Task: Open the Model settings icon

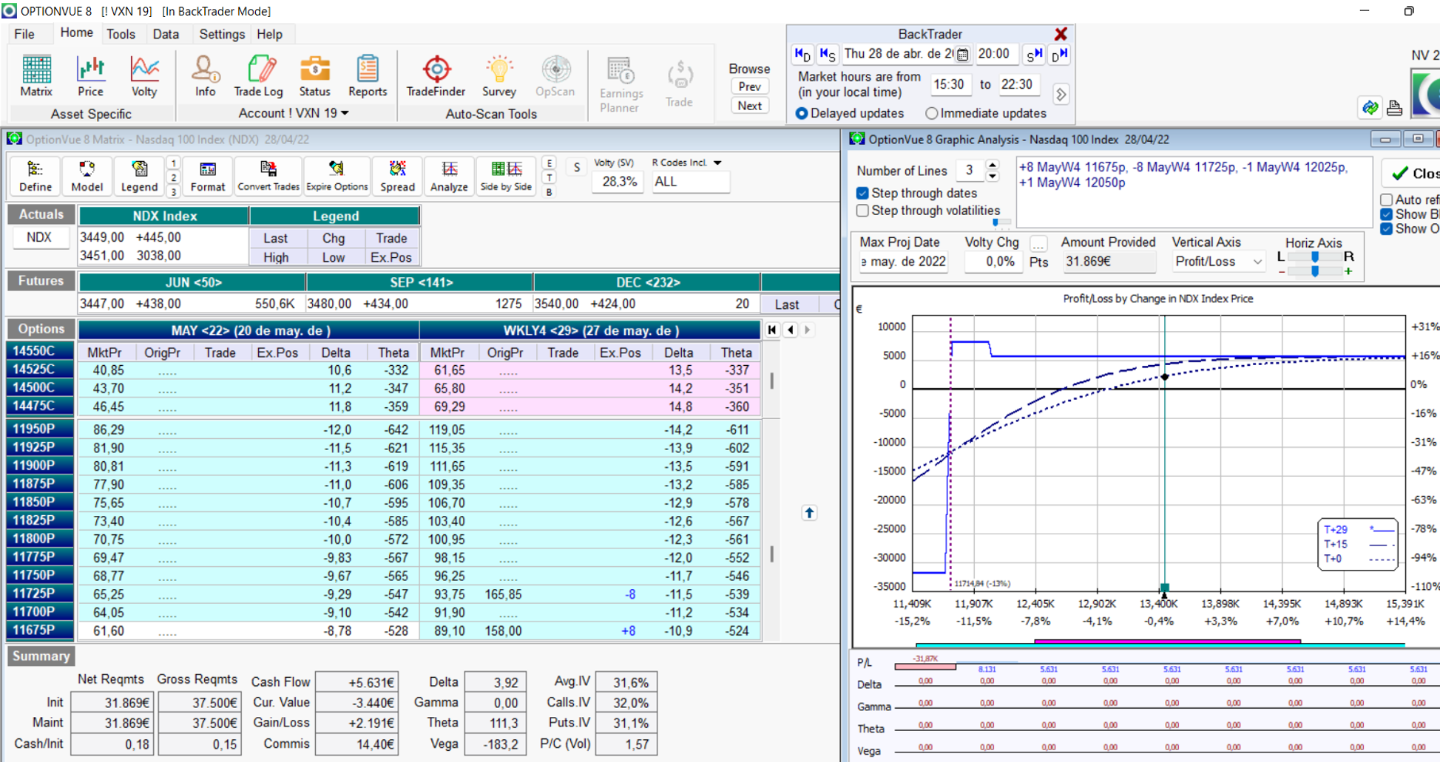Action: pos(87,177)
